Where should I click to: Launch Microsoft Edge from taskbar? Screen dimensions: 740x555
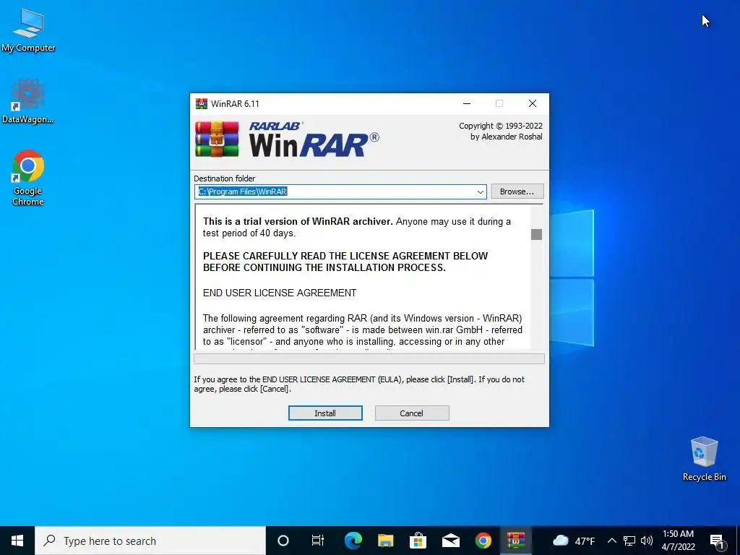[x=353, y=541]
